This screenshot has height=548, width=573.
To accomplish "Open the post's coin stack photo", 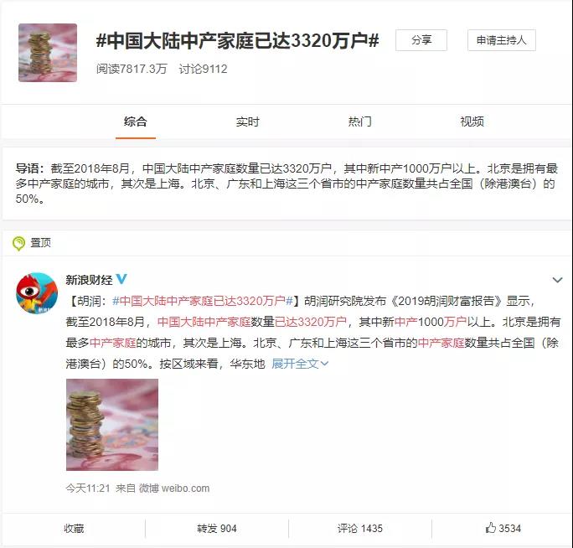I will [x=112, y=425].
